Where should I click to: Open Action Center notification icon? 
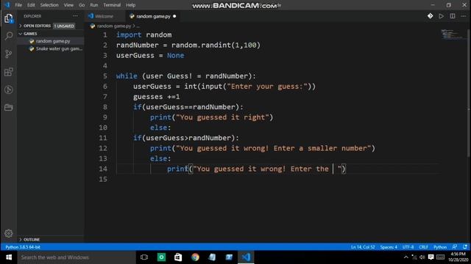[431, 257]
